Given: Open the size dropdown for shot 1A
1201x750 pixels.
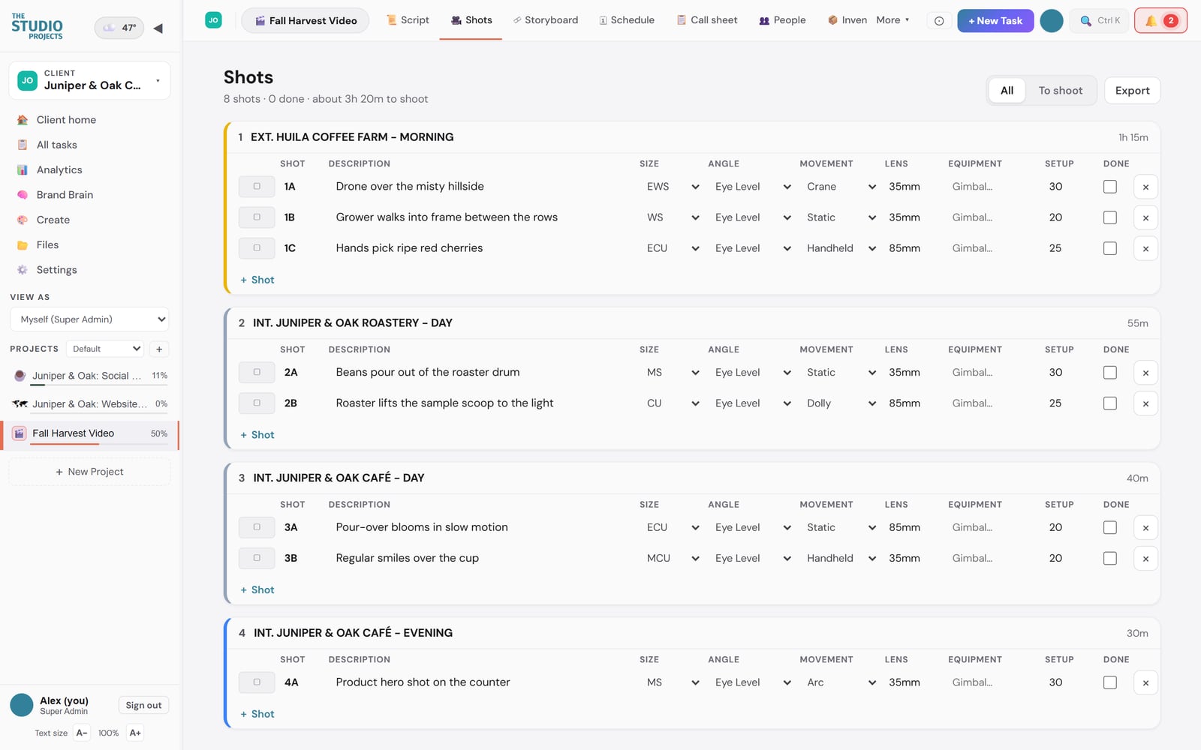Looking at the screenshot, I should click(673, 187).
